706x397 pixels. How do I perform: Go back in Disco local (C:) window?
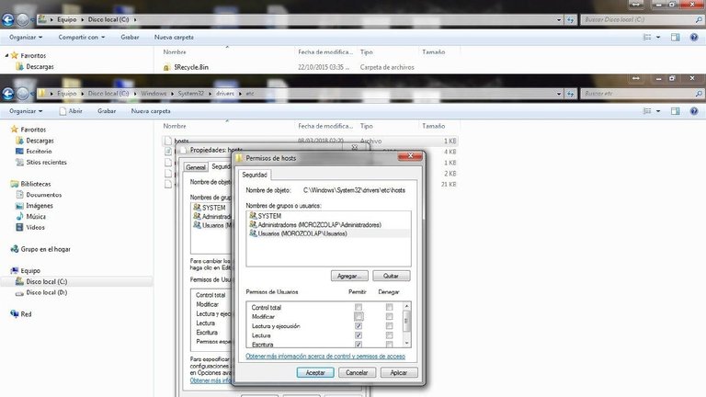[x=8, y=19]
